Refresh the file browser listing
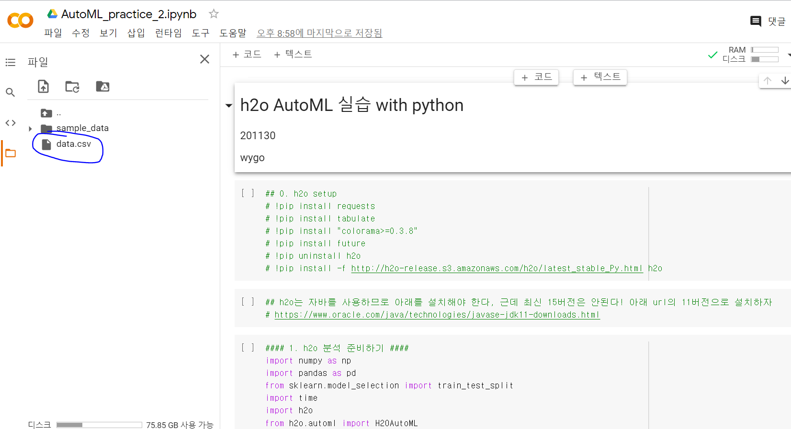 72,87
